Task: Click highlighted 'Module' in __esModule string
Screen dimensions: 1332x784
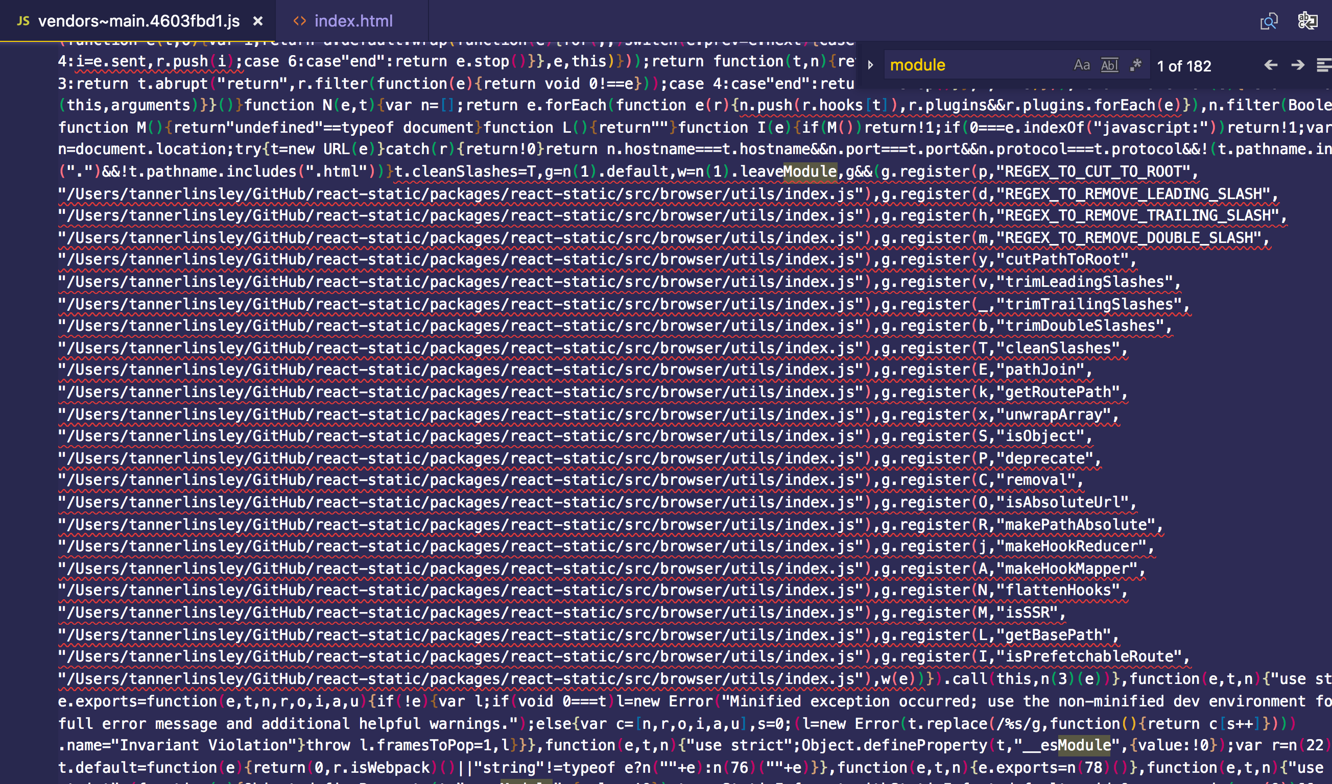Action: 1084,745
